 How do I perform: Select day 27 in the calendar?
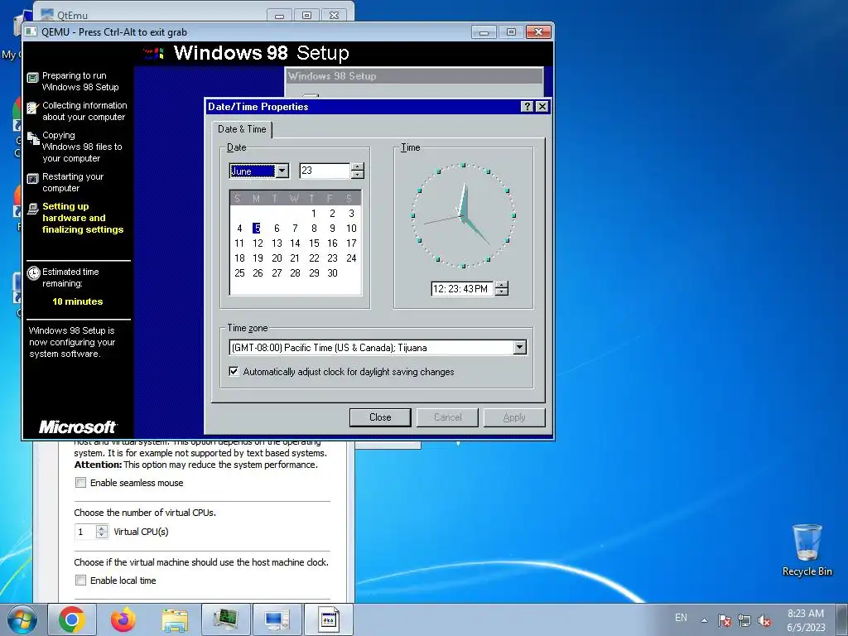(x=277, y=273)
